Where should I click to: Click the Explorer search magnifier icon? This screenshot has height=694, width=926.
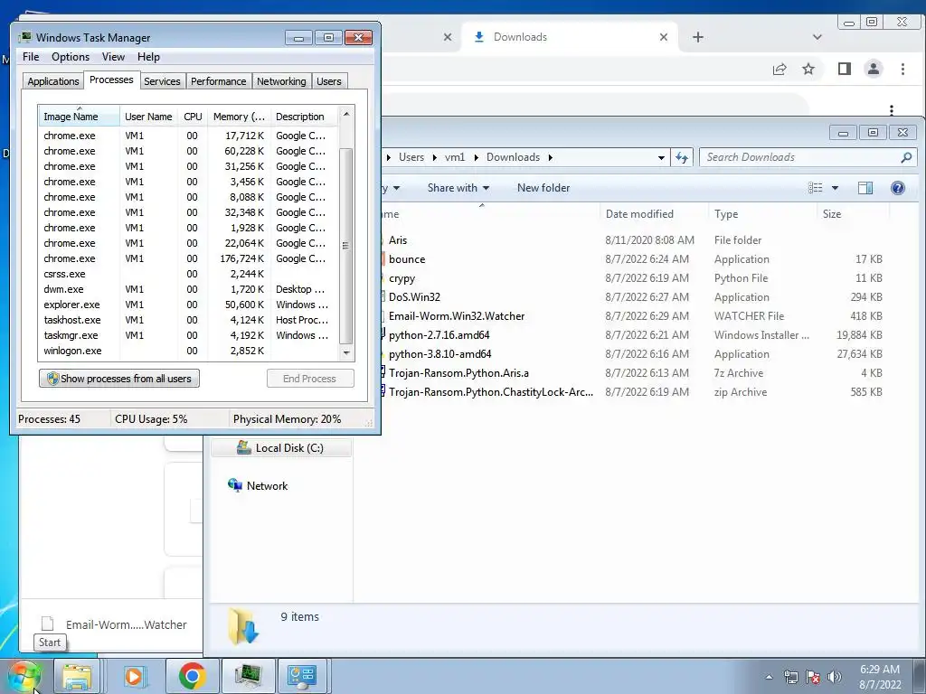pyautogui.click(x=906, y=157)
